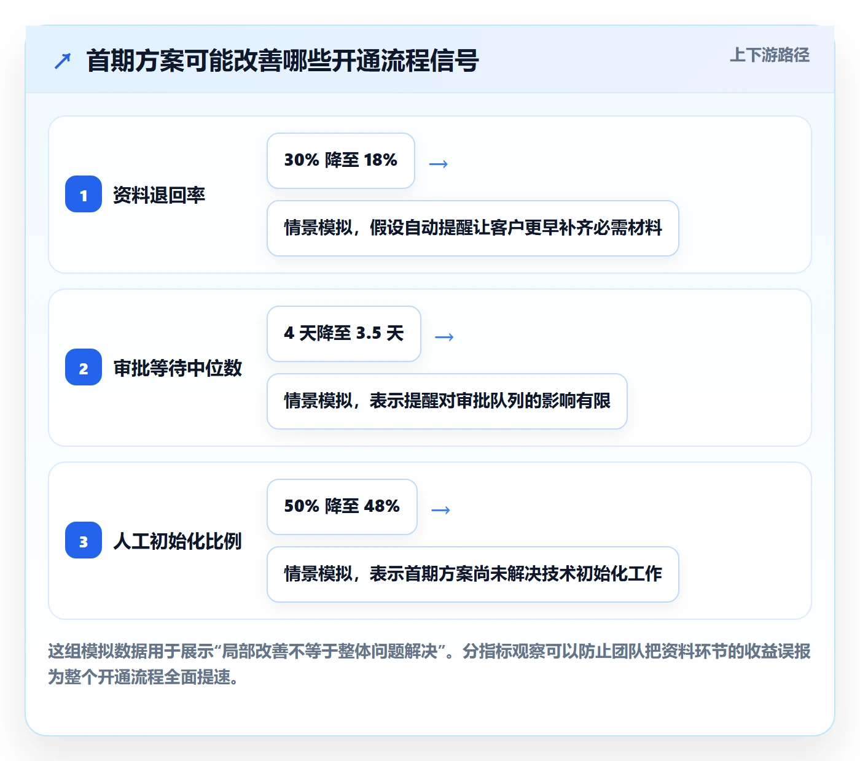Click the arrow next to 4 天降至 3.5 天
The image size is (860, 761).
444,337
